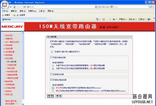The image size is (156, 106).
Task: Open the View (查看) menu
Action: point(23,11)
